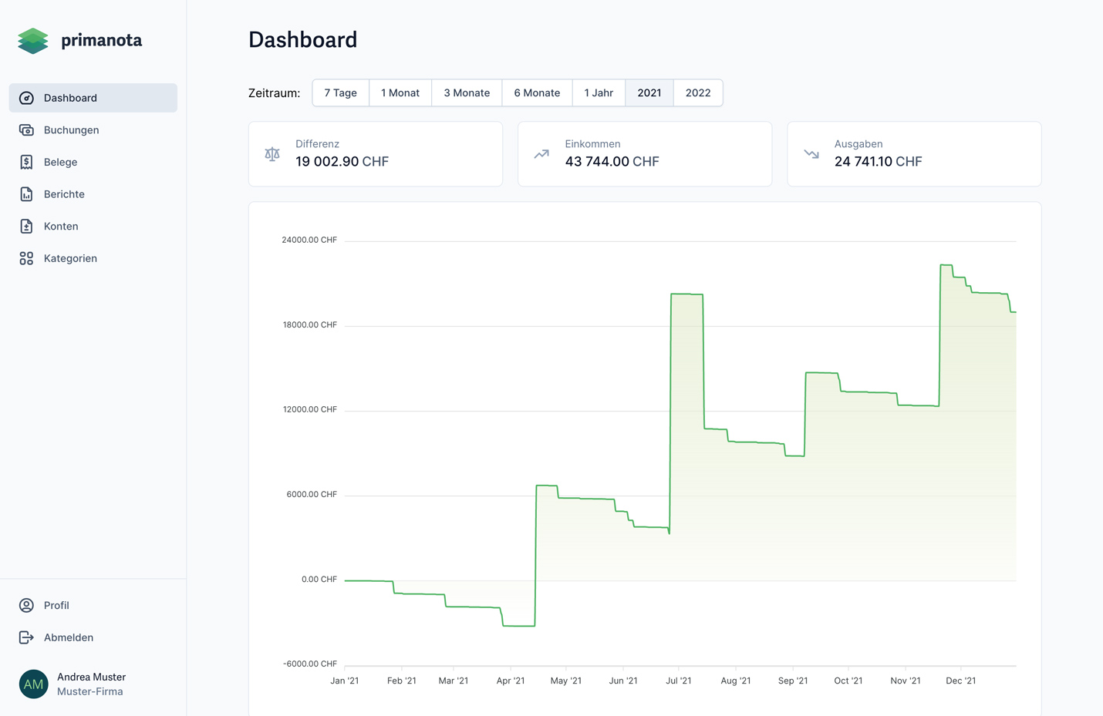Image resolution: width=1103 pixels, height=716 pixels.
Task: Select the 2022 period button
Action: tap(698, 93)
